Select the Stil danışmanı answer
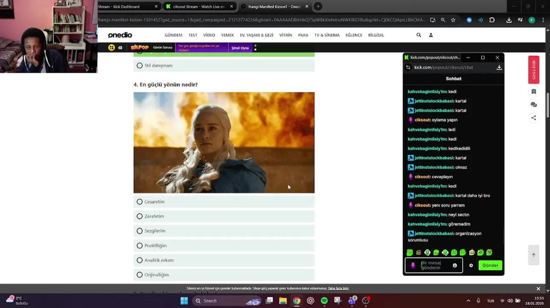The height and width of the screenshot is (308, 550). 224,65
